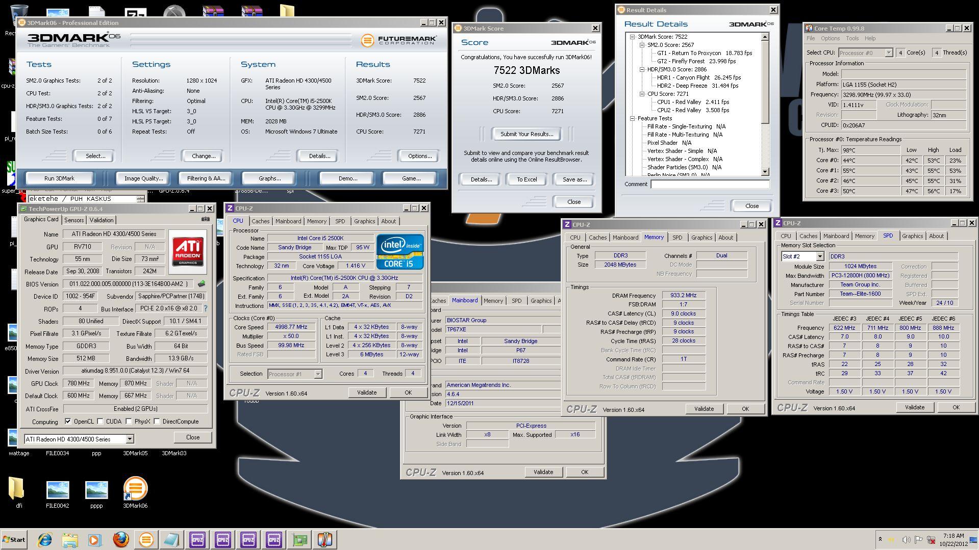Image resolution: width=979 pixels, height=550 pixels.
Task: Click the Futuremark logo in 3DMark06
Action: point(399,40)
